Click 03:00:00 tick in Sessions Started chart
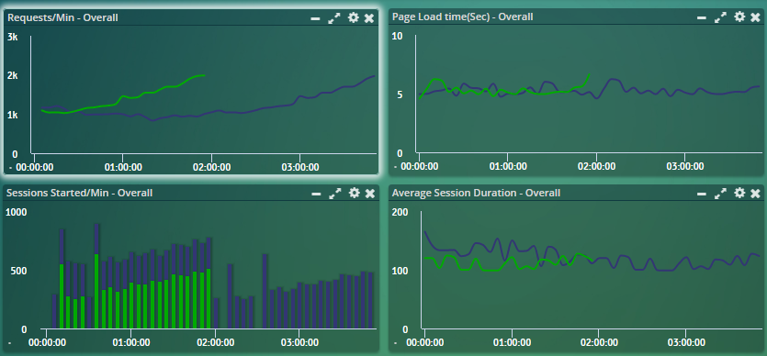This screenshot has height=356, width=767. 299,343
